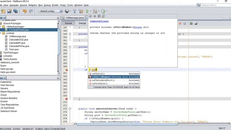Click the New Project toolbar icon
This screenshot has height=130, width=231.
click(x=3, y=11)
